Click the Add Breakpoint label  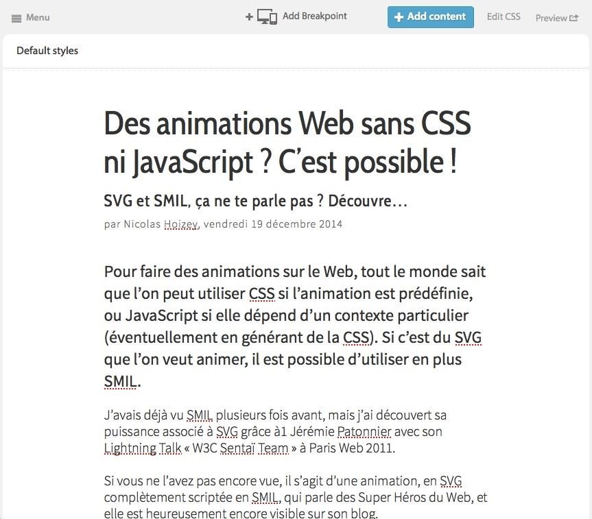(x=315, y=16)
